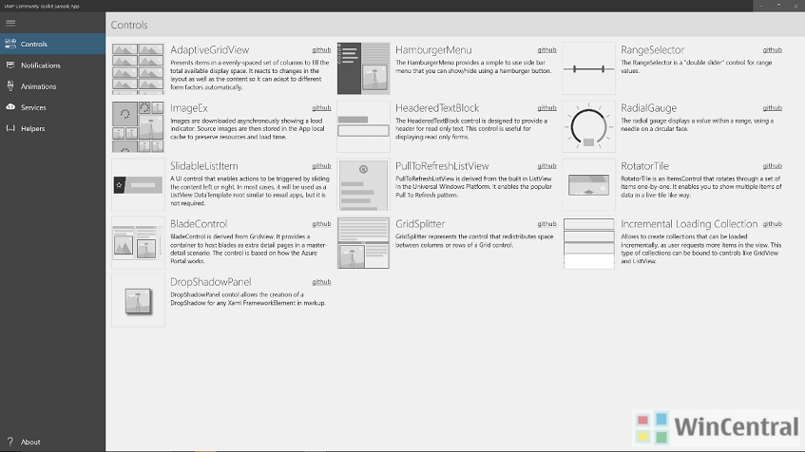The image size is (805, 452).
Task: Click the RangeSelector title
Action: click(653, 49)
